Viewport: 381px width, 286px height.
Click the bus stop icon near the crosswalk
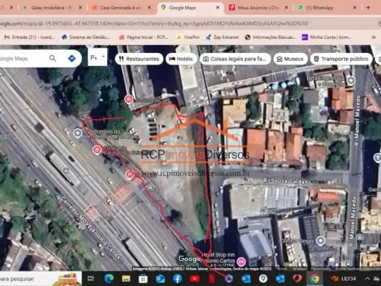pos(150,187)
